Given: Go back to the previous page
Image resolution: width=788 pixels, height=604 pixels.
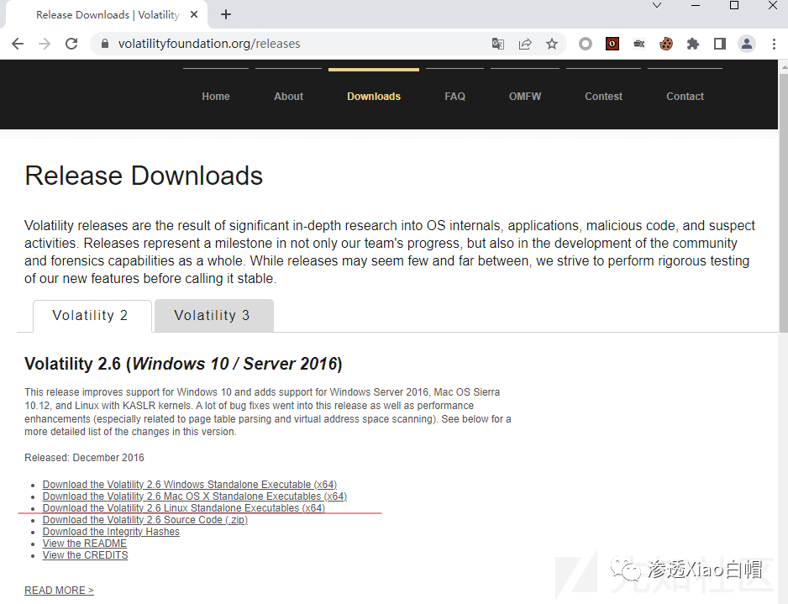Looking at the screenshot, I should pyautogui.click(x=18, y=44).
